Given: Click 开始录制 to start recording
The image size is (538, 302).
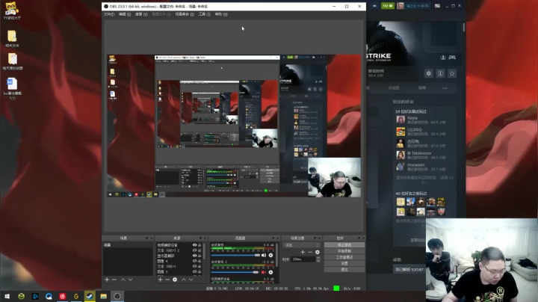Looking at the screenshot, I should point(344,251).
